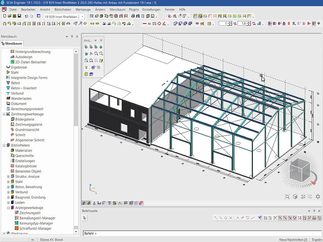Pin the Menübaum panel

tap(72, 37)
